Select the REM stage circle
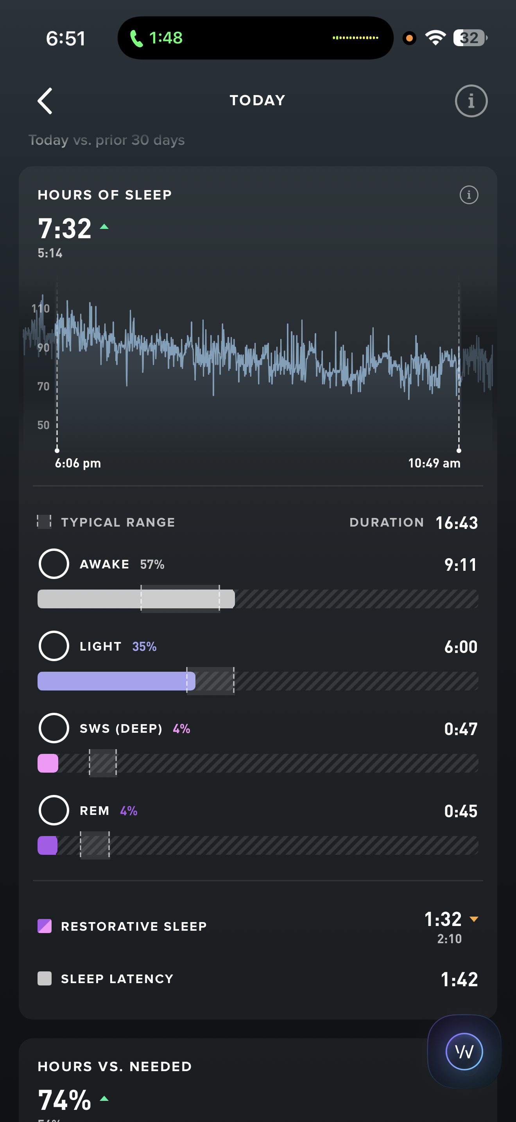Viewport: 516px width, 1122px height. [54, 810]
